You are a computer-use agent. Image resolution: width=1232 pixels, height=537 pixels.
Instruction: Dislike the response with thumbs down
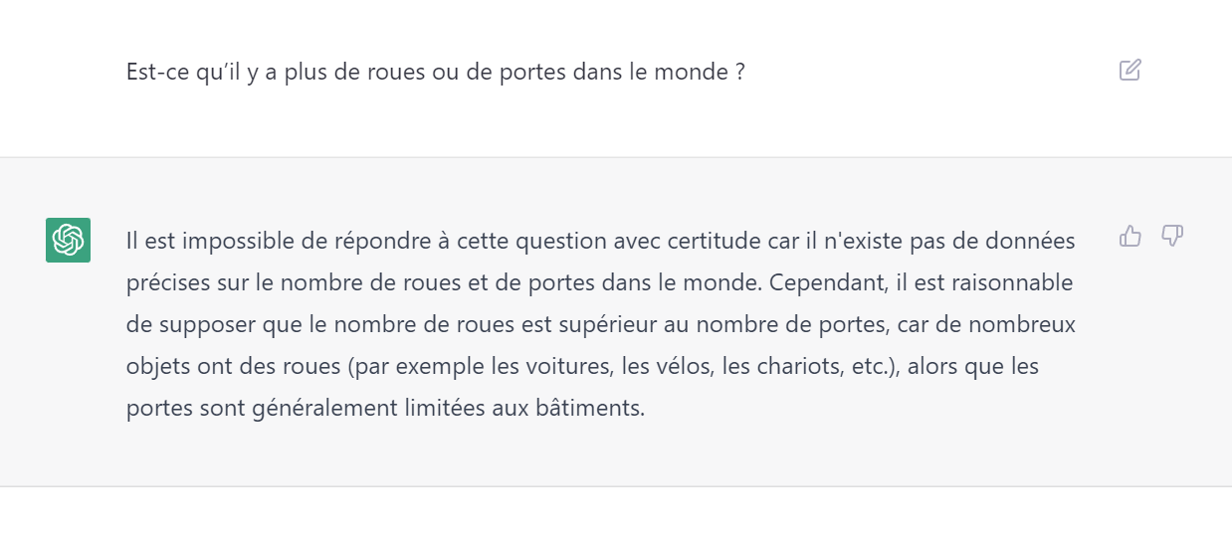pyautogui.click(x=1172, y=236)
